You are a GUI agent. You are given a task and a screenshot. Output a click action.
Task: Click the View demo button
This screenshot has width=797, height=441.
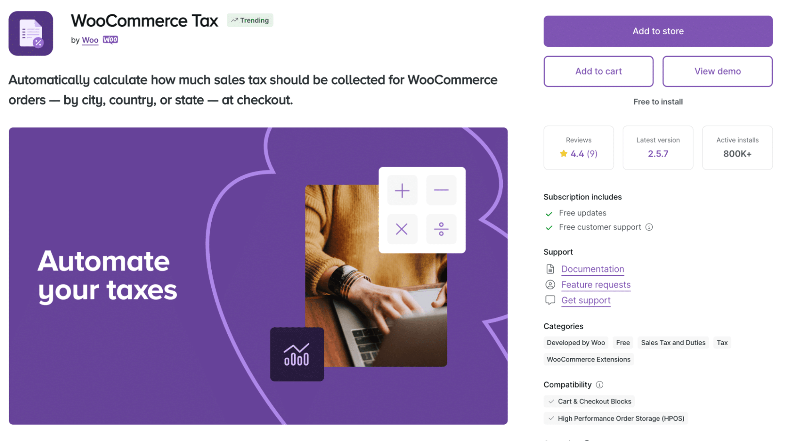[x=717, y=71]
